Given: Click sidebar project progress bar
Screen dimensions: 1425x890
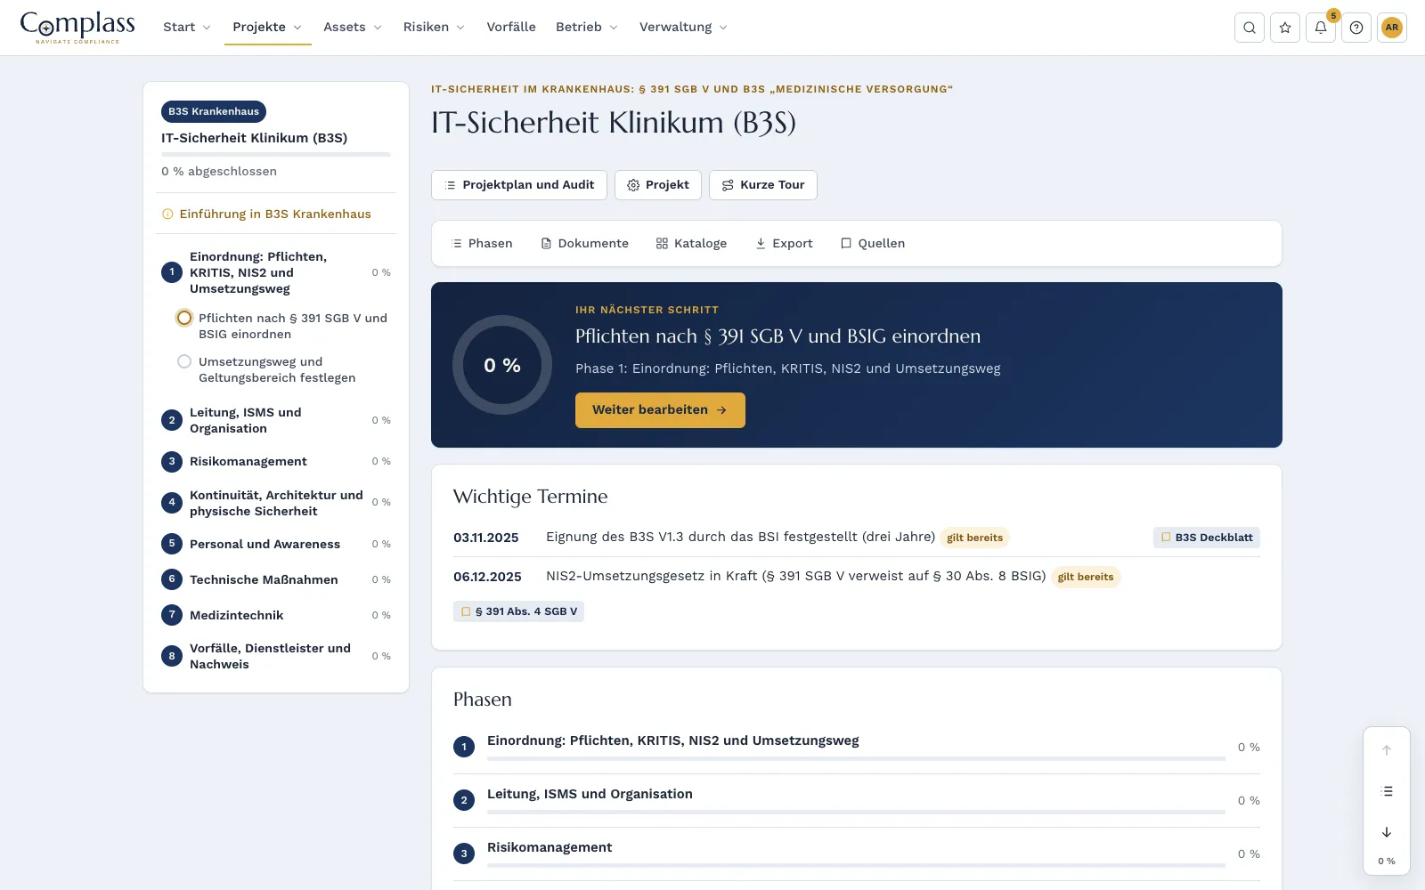Looking at the screenshot, I should pyautogui.click(x=276, y=155).
